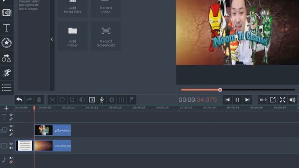This screenshot has height=168, width=299.
Task: Toggle audio track link
Action: tap(11, 162)
